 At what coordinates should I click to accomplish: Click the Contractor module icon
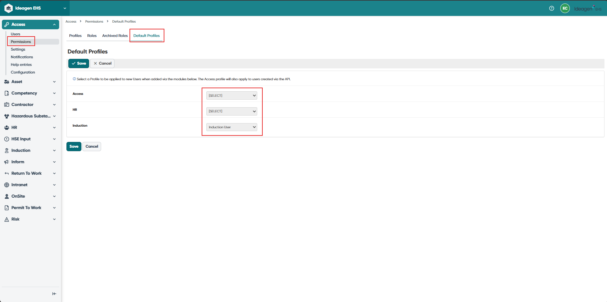click(x=7, y=105)
